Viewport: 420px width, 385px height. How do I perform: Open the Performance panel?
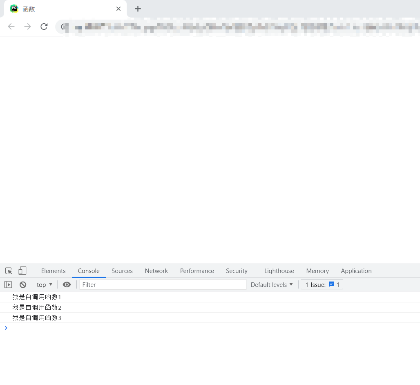[197, 271]
